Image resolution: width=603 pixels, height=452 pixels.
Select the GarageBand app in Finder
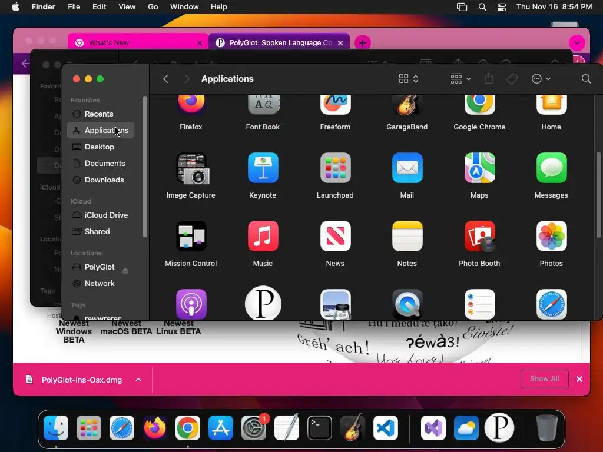click(407, 104)
